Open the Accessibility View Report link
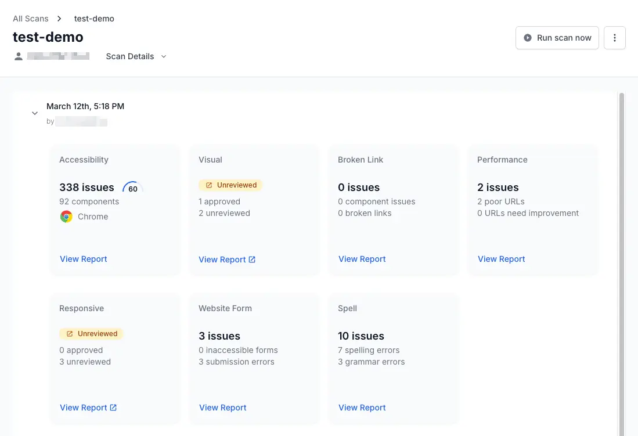Image resolution: width=638 pixels, height=436 pixels. coord(84,259)
